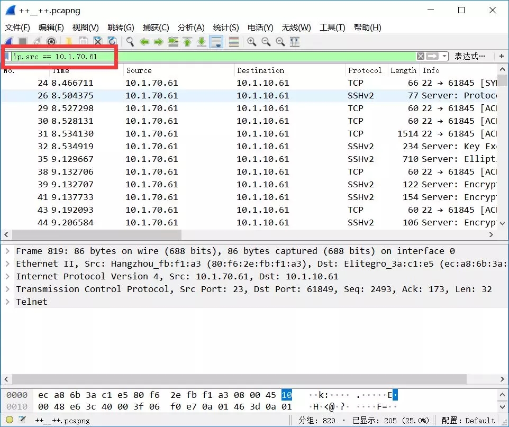This screenshot has width=509, height=427.
Task: Open the expert information status circle
Action: (10, 420)
